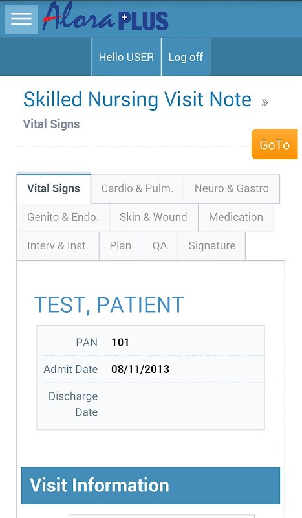Image resolution: width=302 pixels, height=518 pixels.
Task: Click the double chevron beside page title
Action: tap(264, 102)
